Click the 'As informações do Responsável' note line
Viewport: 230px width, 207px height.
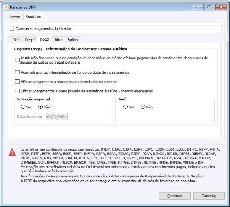click(112, 176)
